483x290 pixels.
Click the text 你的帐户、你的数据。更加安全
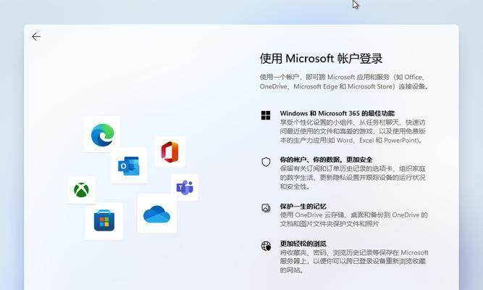[326, 159]
